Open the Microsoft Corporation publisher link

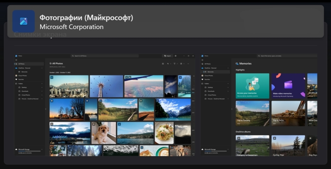tap(71, 27)
